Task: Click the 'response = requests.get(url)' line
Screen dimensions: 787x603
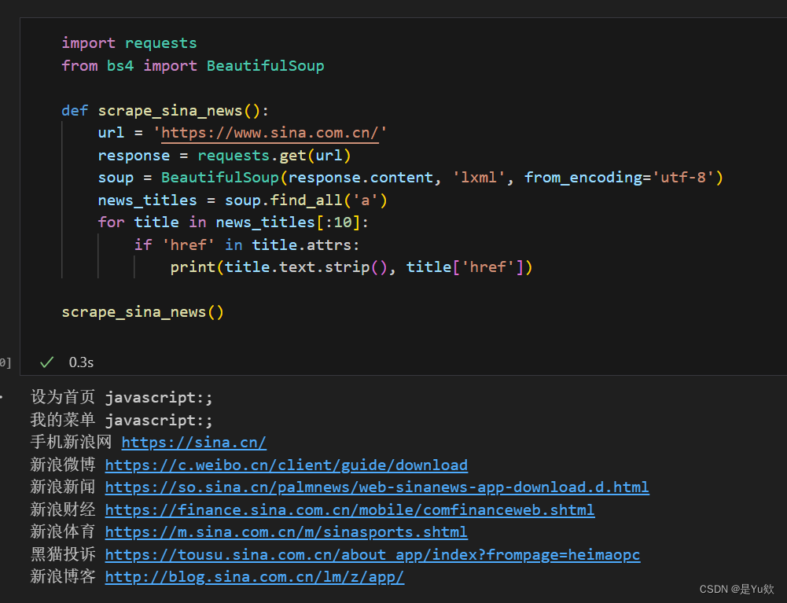Action: pyautogui.click(x=224, y=156)
